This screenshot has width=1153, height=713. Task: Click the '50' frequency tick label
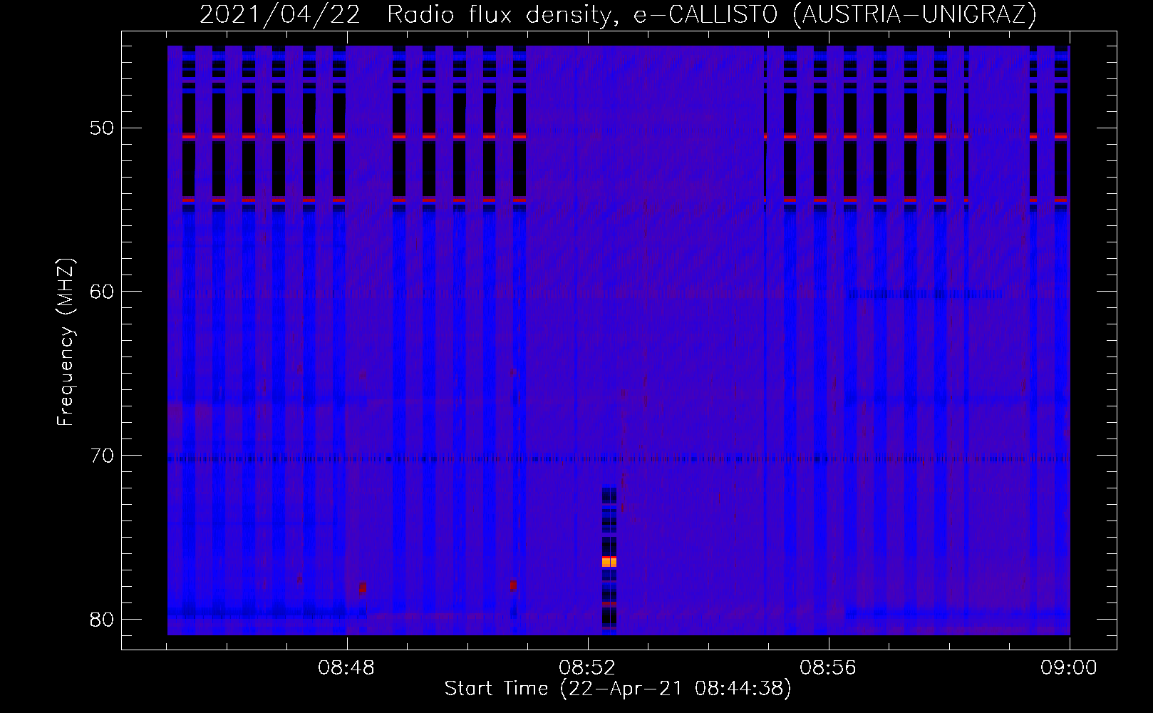(103, 128)
